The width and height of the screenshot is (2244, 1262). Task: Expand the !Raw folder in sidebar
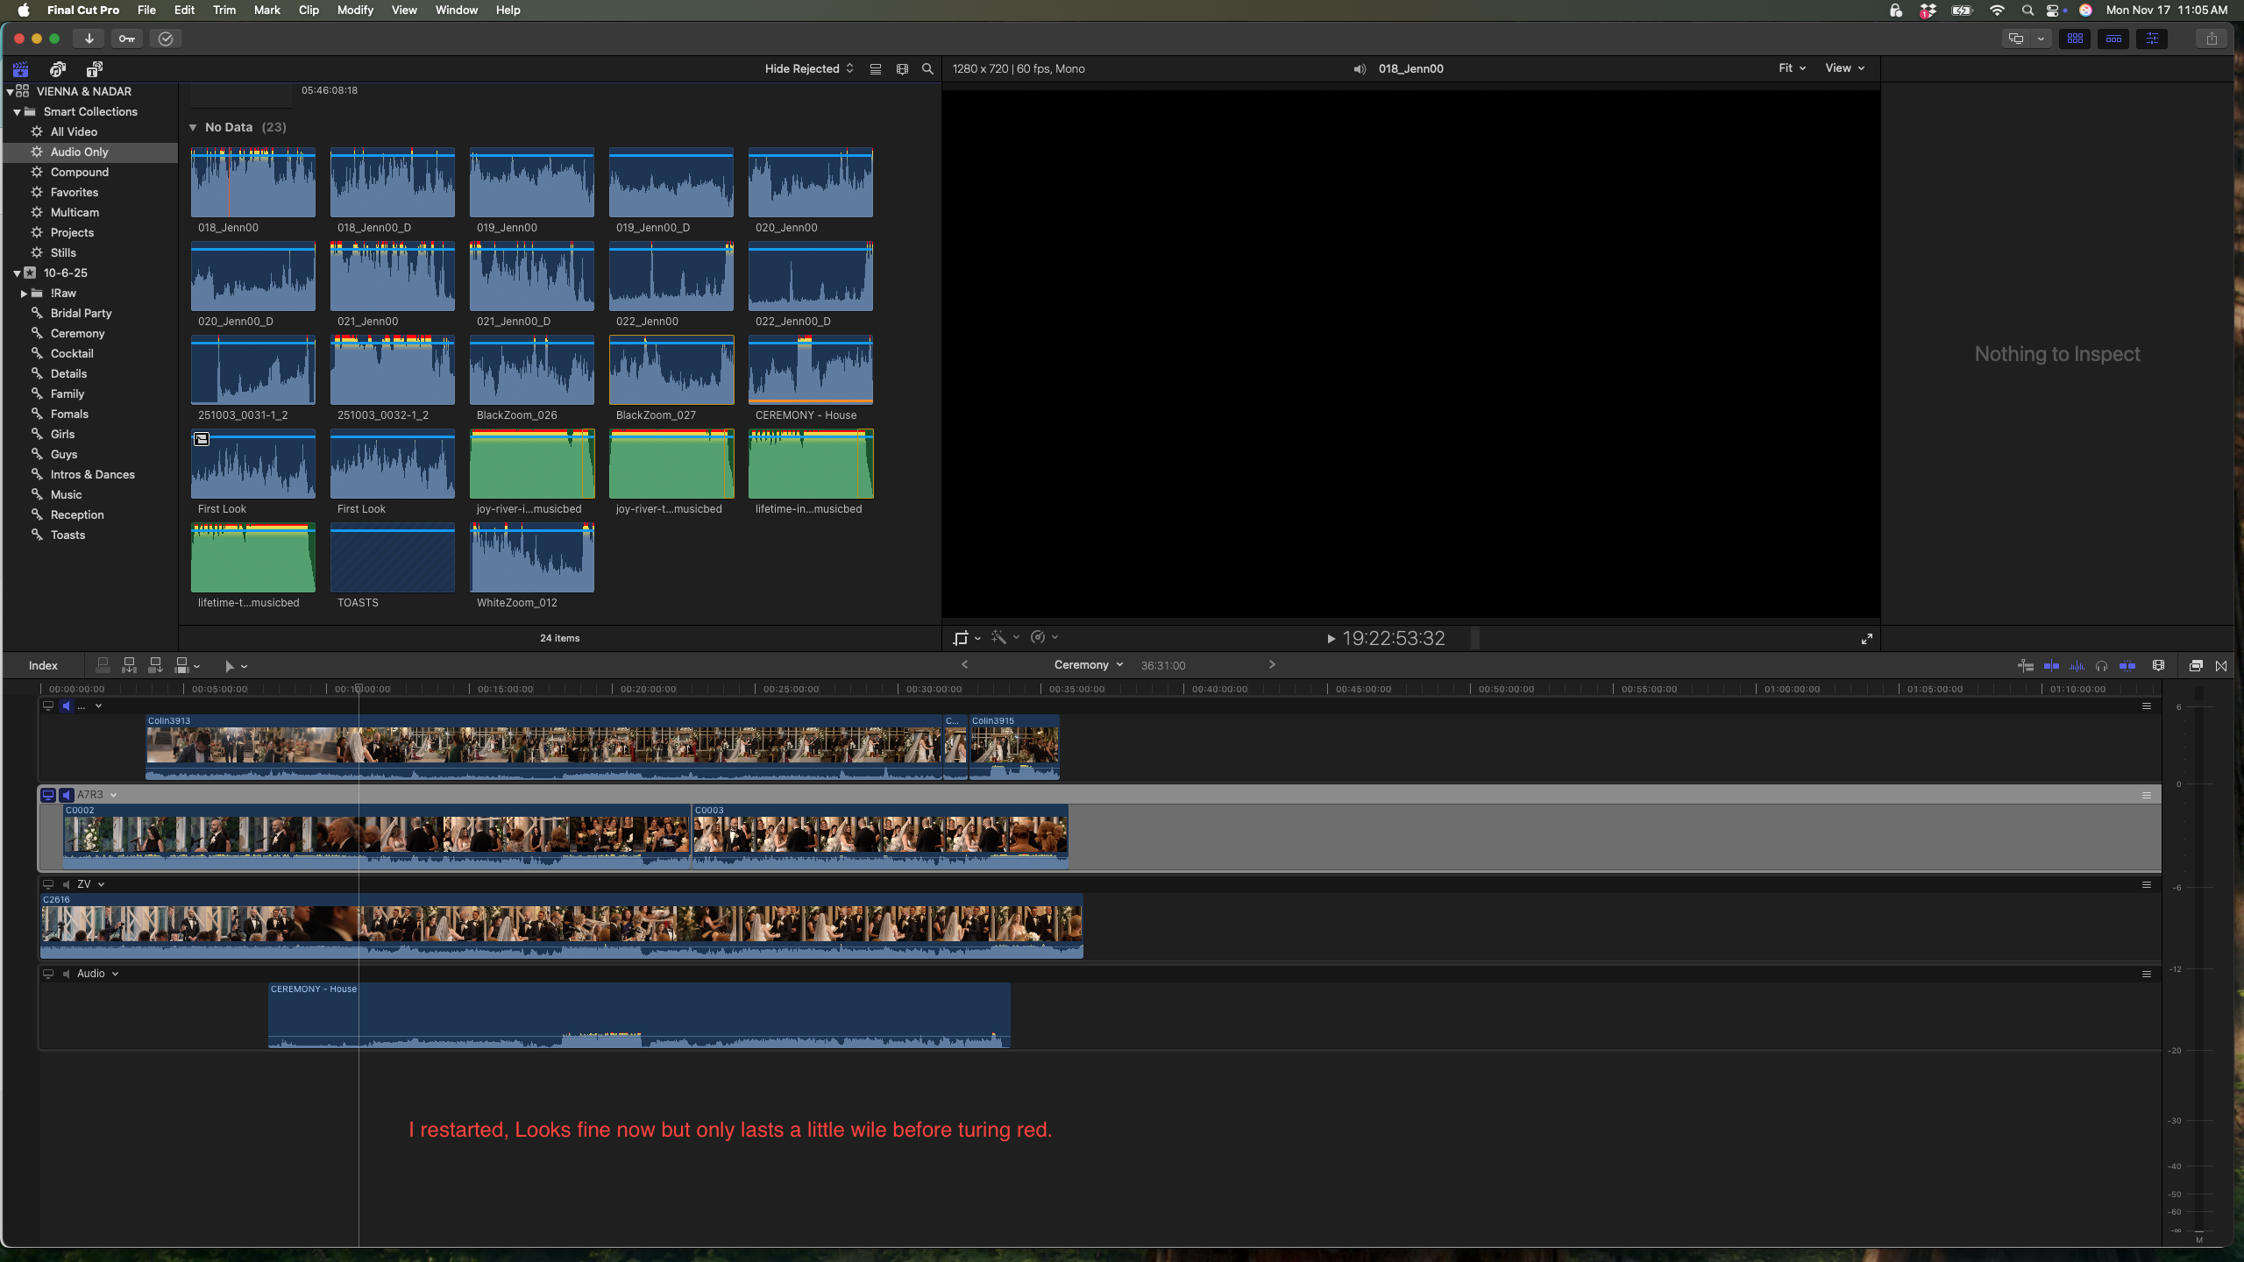pos(24,294)
